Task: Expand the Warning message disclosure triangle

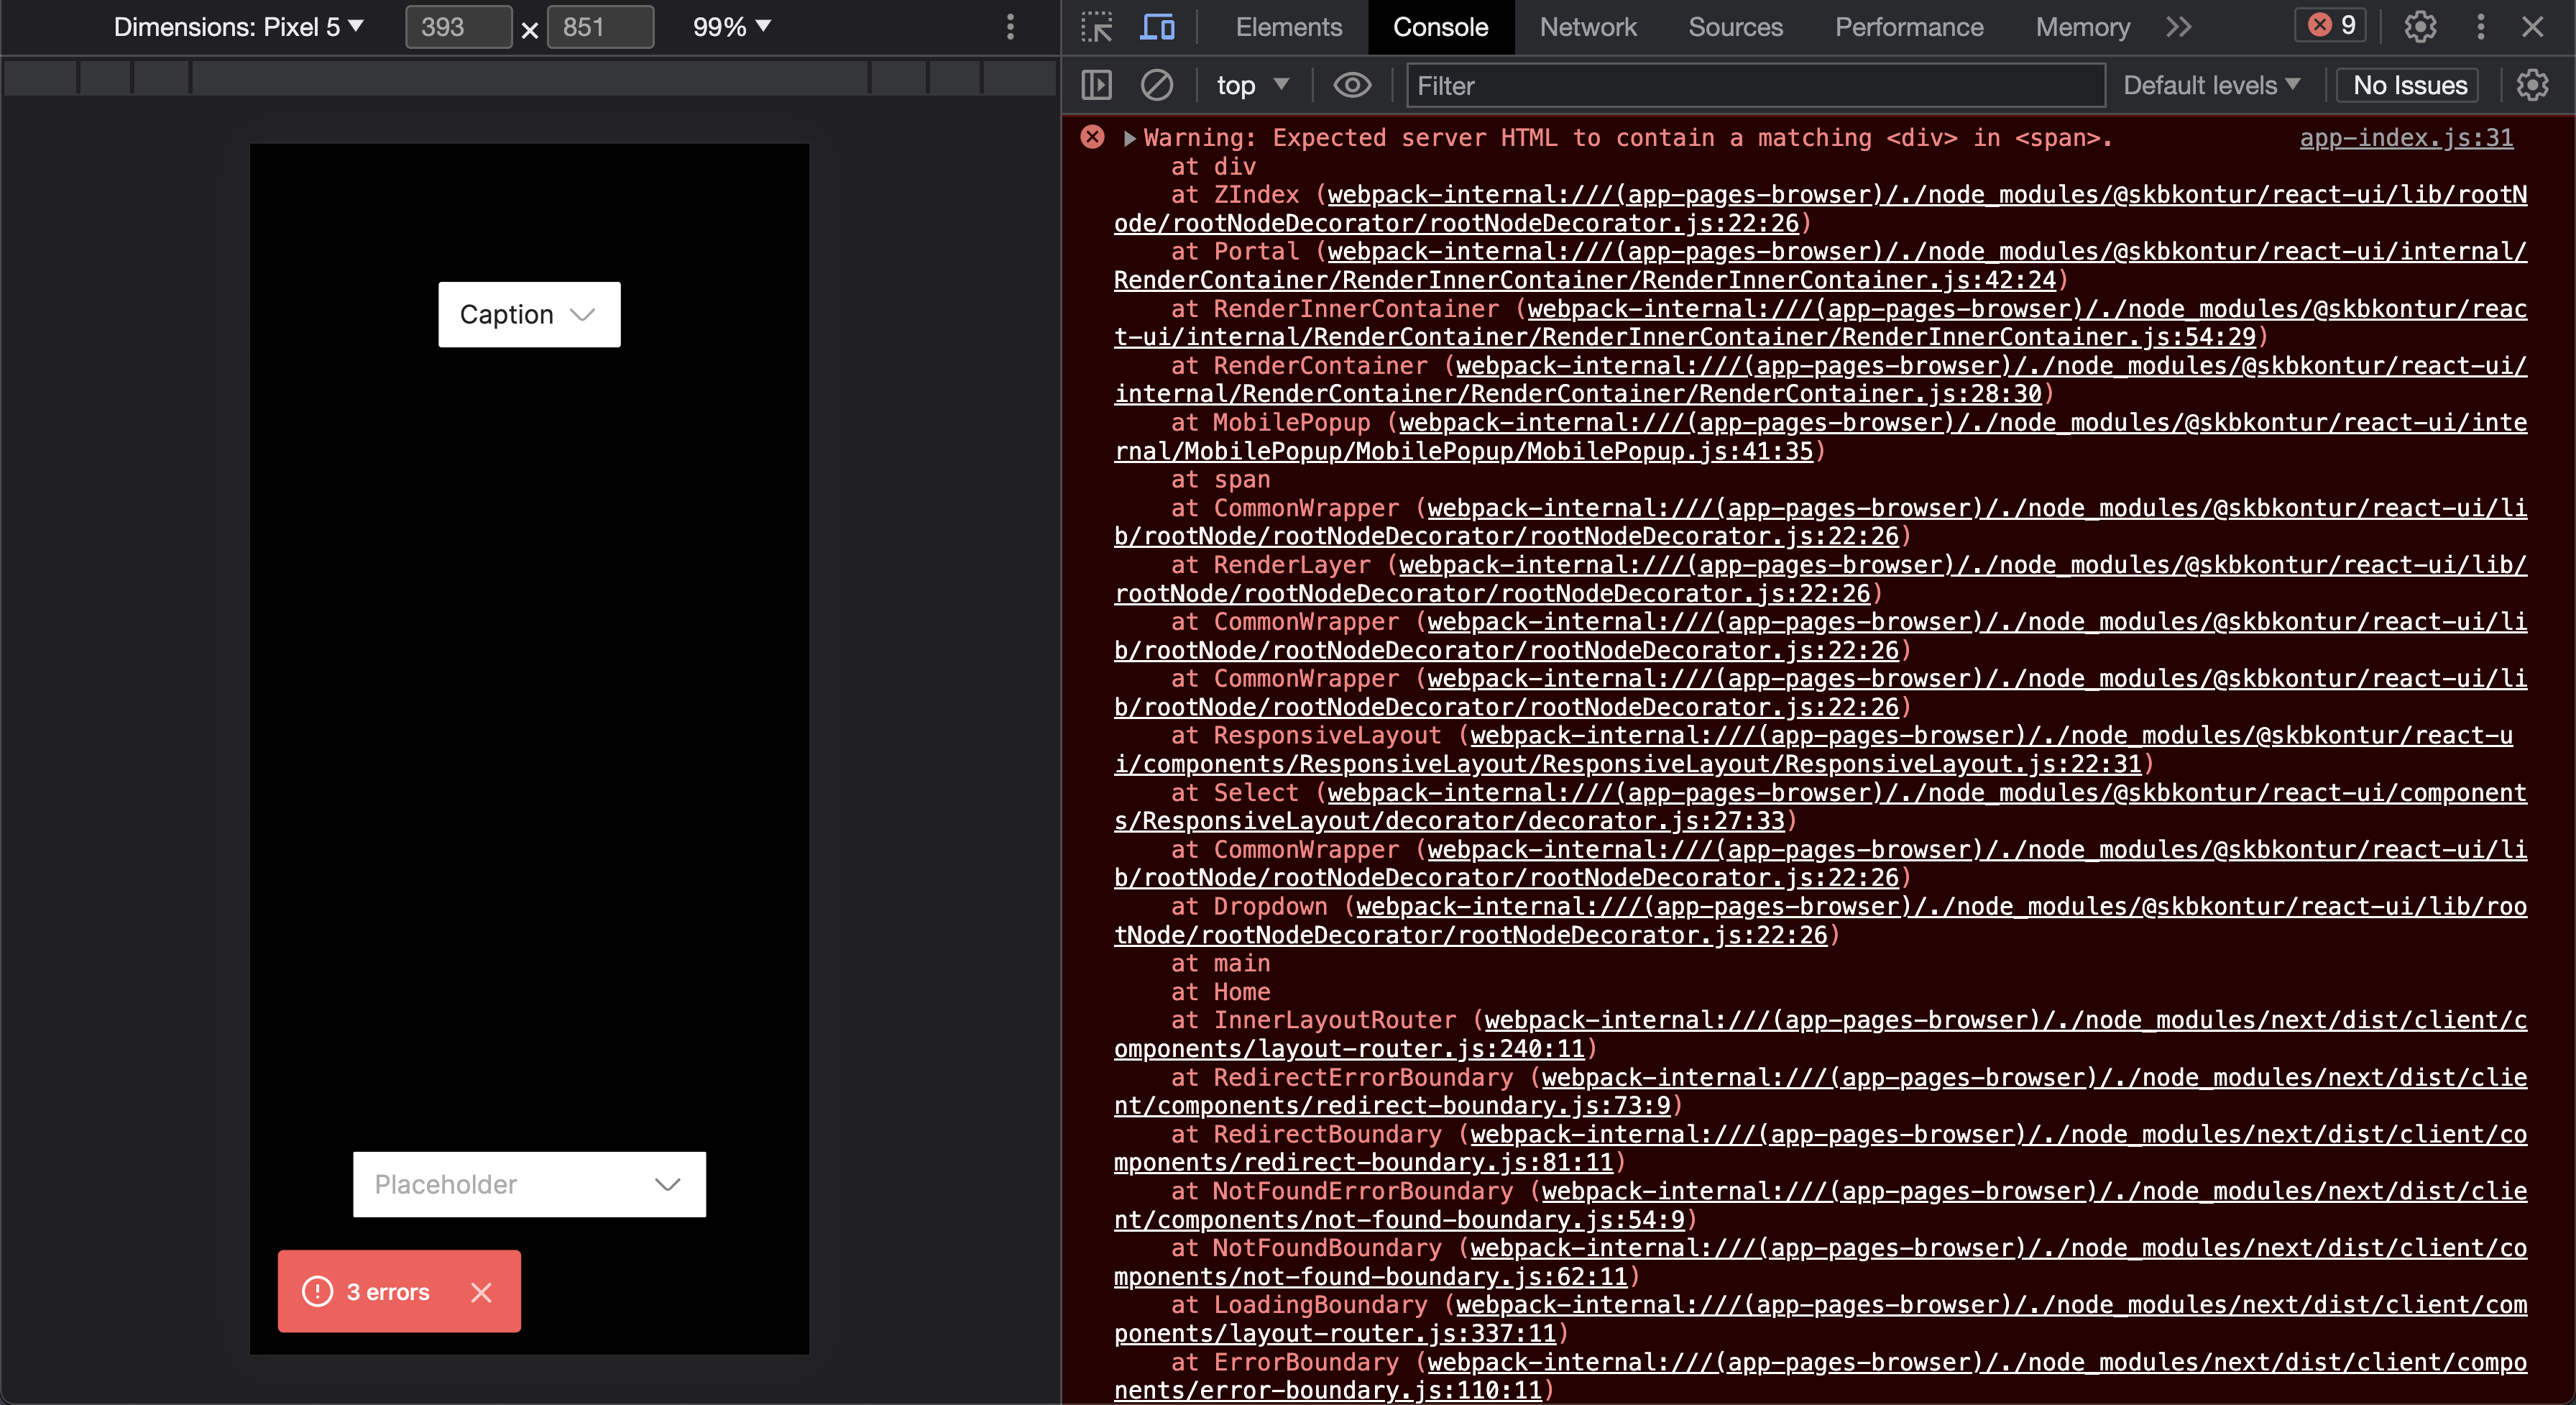Action: click(1129, 138)
